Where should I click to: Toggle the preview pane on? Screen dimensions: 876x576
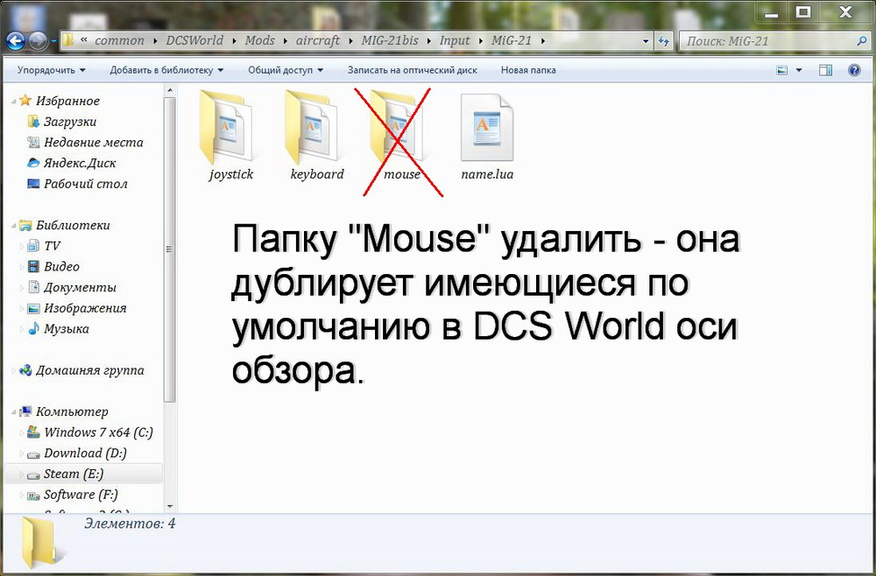[824, 69]
